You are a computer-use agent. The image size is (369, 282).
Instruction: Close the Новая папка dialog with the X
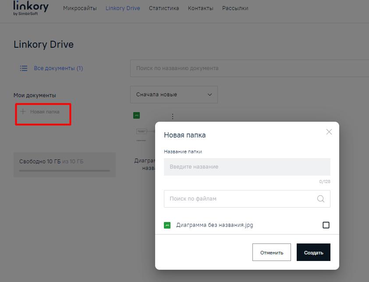[x=329, y=132]
